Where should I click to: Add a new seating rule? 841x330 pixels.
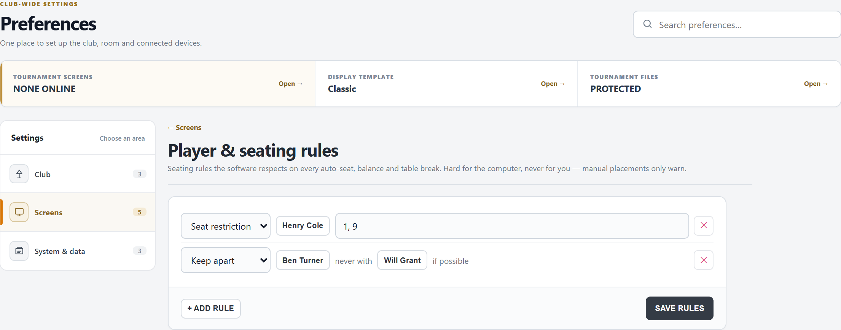coord(211,308)
